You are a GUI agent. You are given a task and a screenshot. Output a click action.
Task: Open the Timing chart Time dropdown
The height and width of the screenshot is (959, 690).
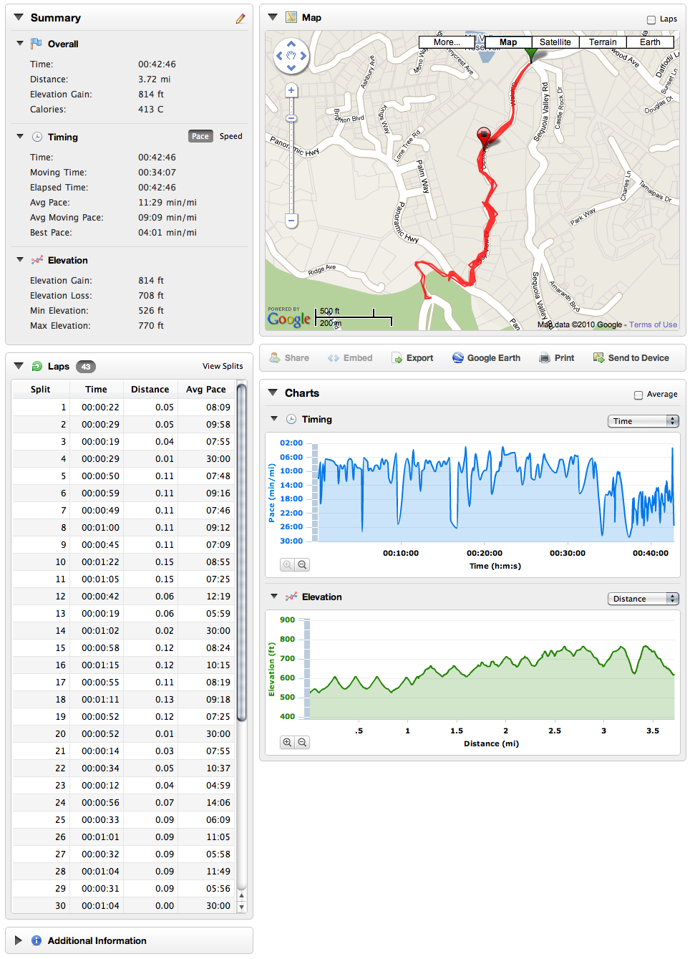pos(643,421)
